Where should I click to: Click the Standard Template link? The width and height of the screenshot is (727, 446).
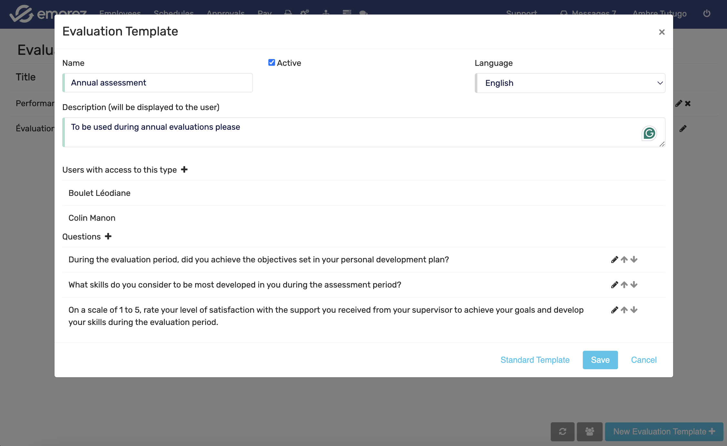pos(535,360)
